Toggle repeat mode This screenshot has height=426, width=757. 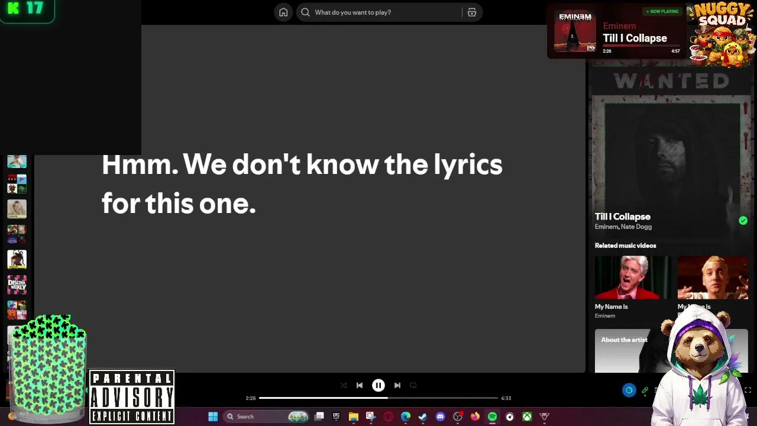(413, 385)
